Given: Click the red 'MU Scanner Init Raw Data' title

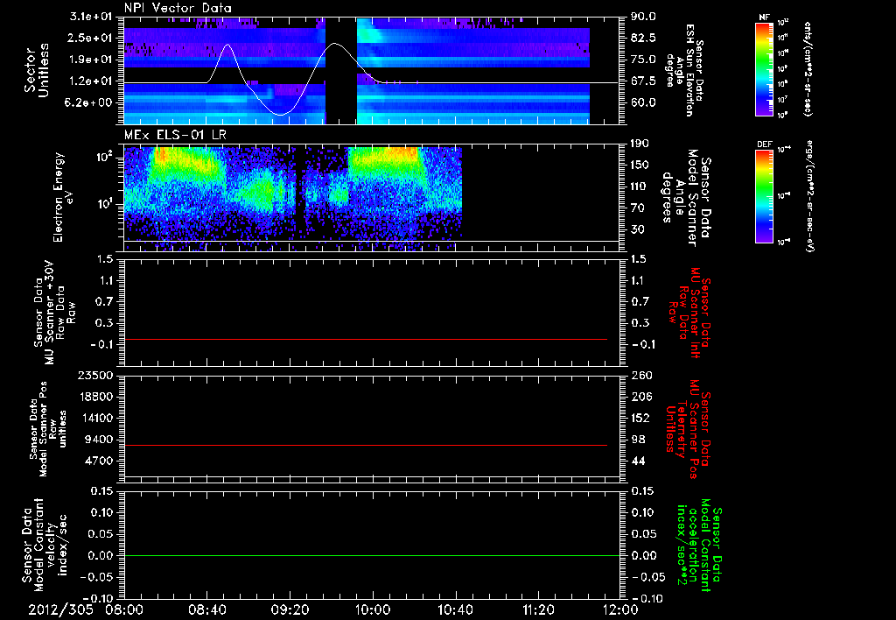Looking at the screenshot, I should [689, 311].
